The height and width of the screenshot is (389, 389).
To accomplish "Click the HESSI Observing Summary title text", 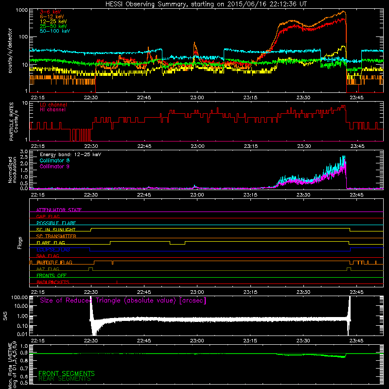I will 206,4.
